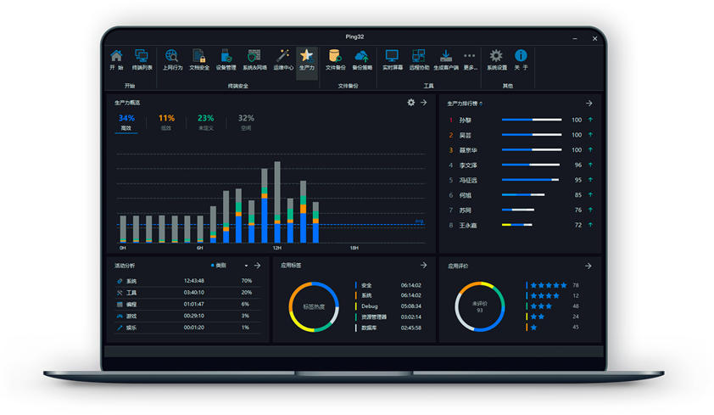Open 应用评价 details with arrow button
Screen dimensions: 714x415
pos(588,266)
